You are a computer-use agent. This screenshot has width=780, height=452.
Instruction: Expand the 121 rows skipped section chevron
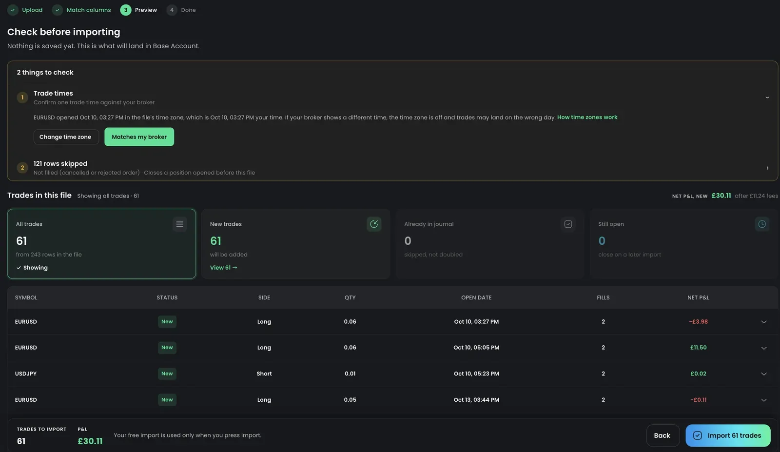click(767, 168)
